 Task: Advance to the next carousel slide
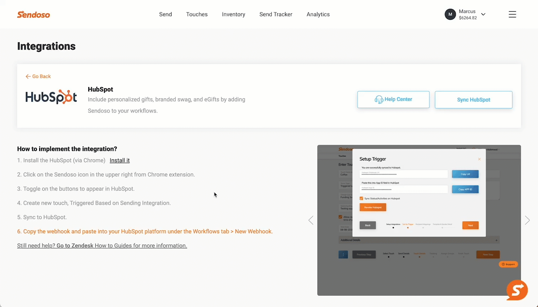click(x=527, y=220)
